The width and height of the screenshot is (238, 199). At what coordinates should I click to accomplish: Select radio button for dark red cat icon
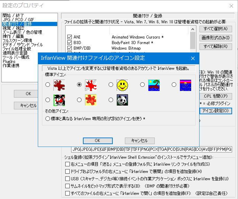click(48, 85)
